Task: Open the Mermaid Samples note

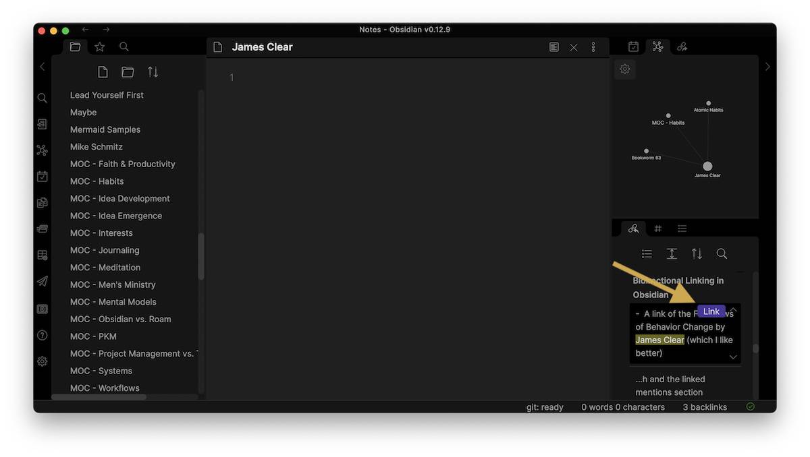Action: pyautogui.click(x=105, y=129)
